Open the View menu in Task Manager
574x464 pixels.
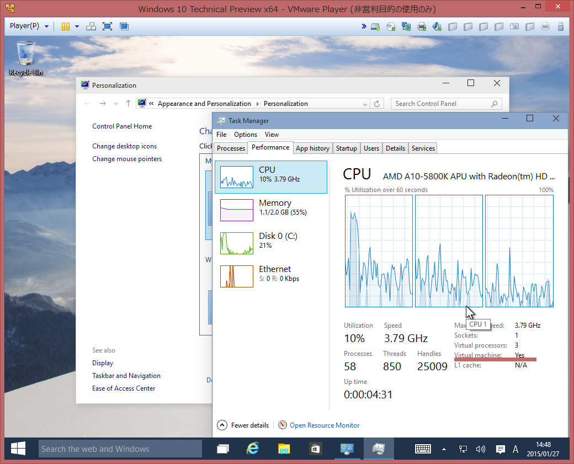click(x=272, y=135)
